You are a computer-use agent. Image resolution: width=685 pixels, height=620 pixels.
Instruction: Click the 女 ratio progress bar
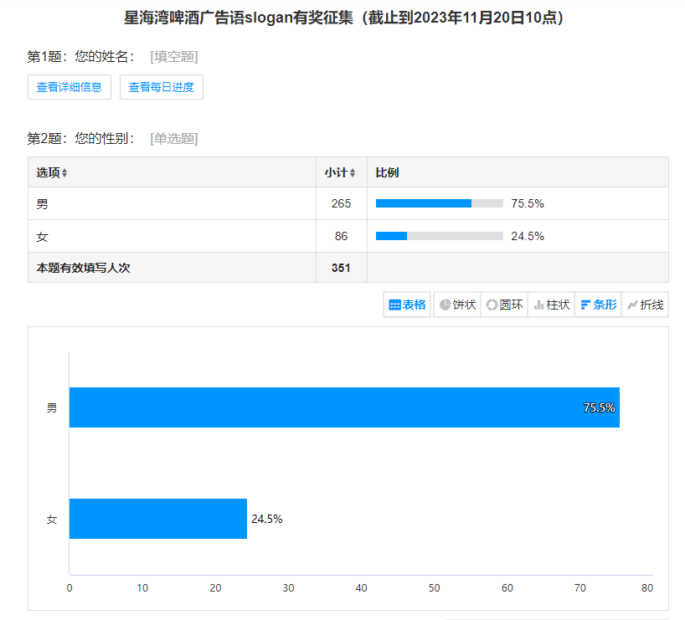[440, 236]
